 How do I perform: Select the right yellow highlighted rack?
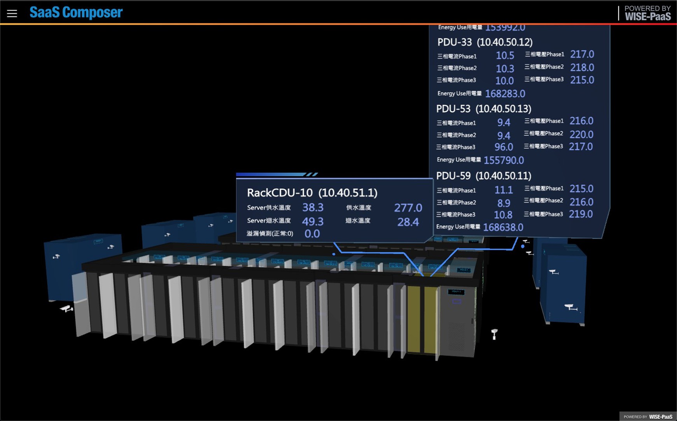coord(430,320)
